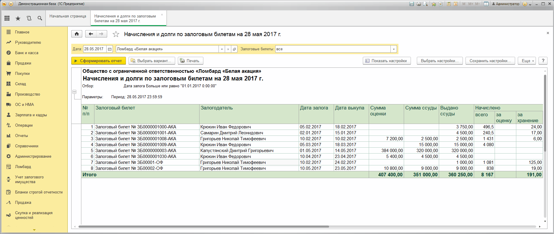Click the Сохранить настройки button
Screen dimensions: 554x234
point(490,61)
